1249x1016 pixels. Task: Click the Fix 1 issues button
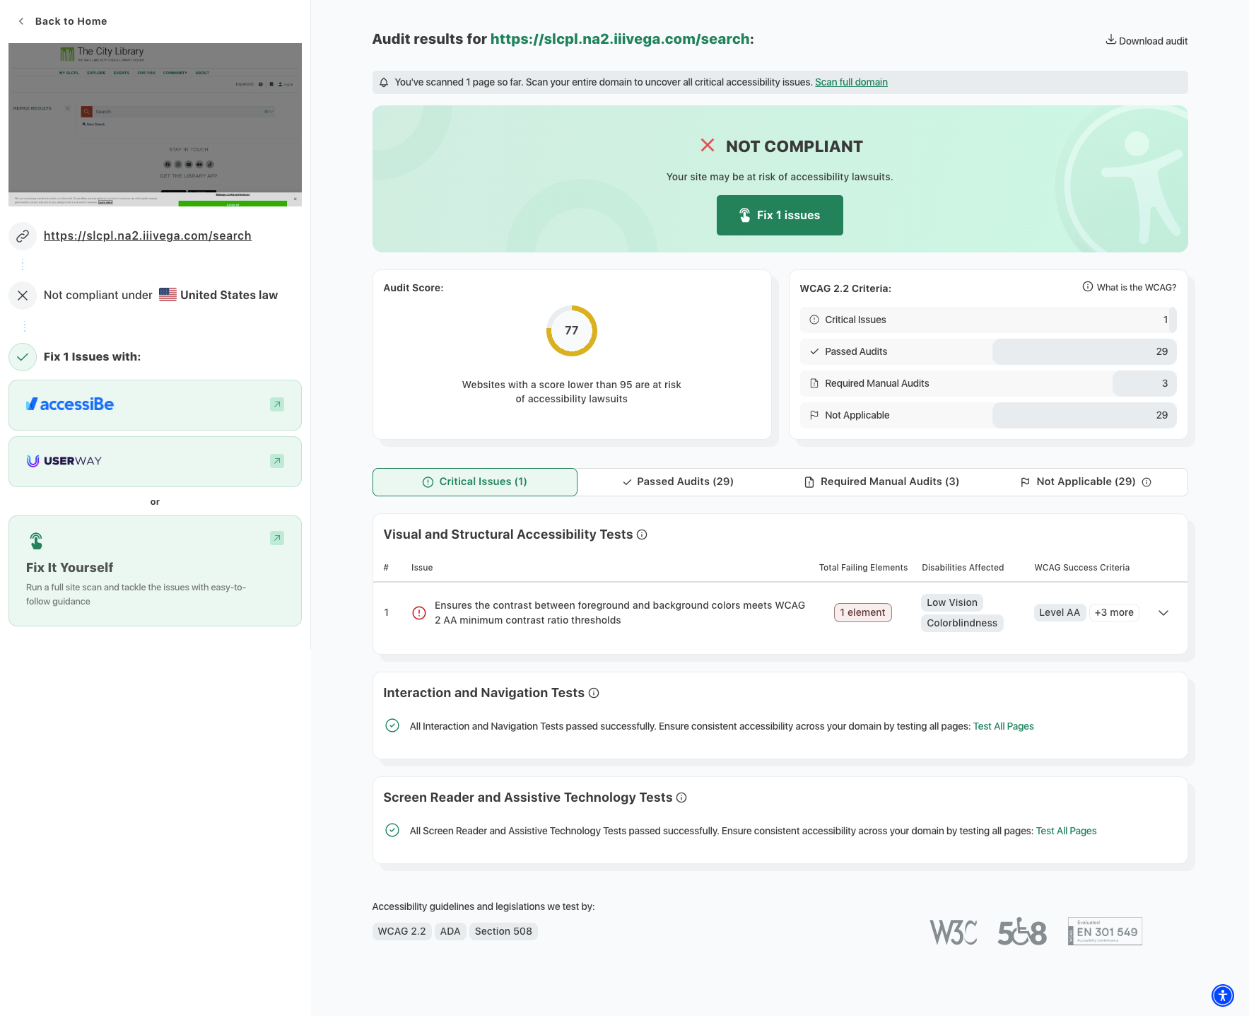coord(780,215)
